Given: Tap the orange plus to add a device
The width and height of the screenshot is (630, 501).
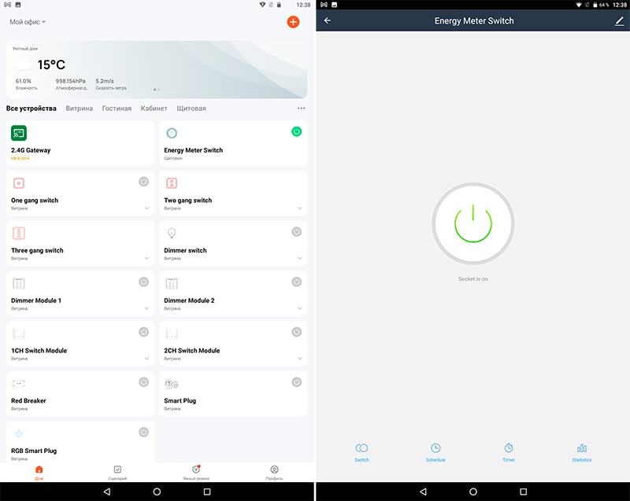Looking at the screenshot, I should (x=292, y=22).
